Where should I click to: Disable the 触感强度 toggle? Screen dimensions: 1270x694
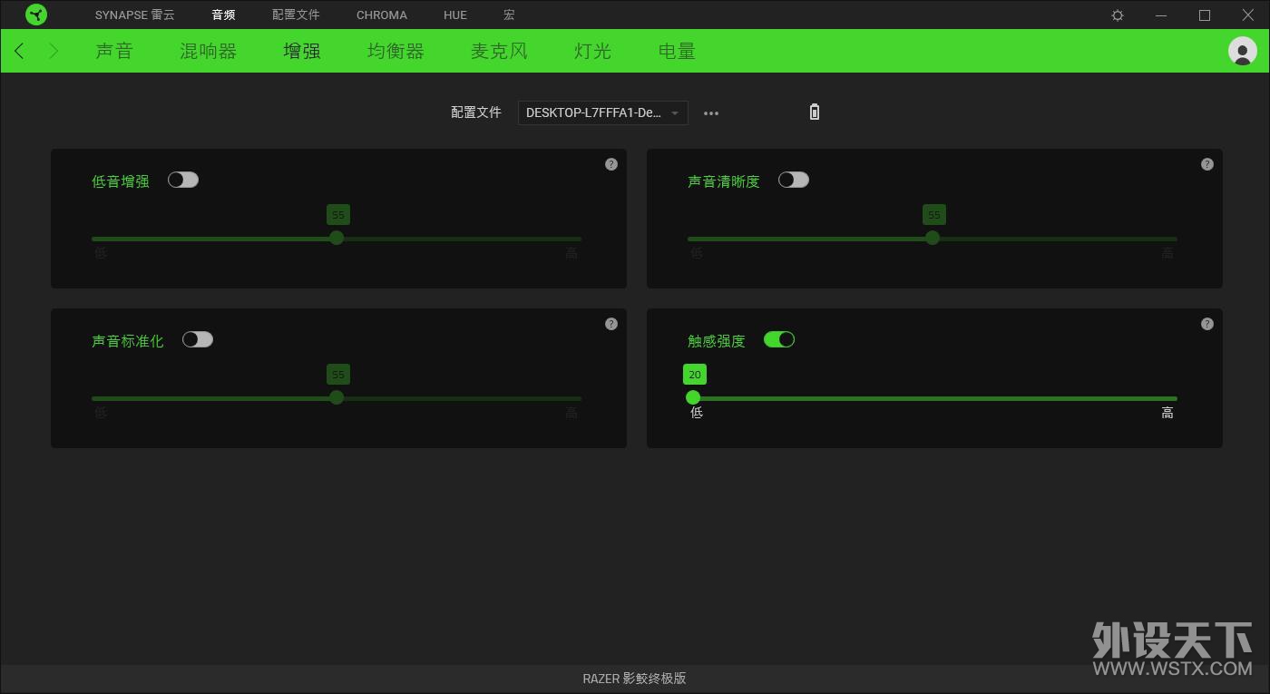779,339
